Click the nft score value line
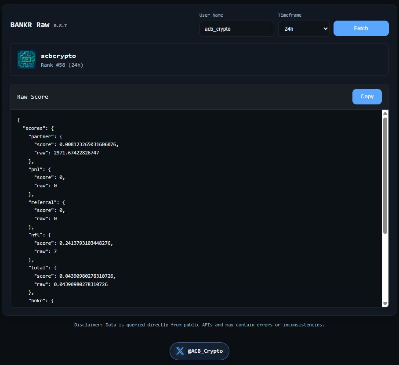Image resolution: width=399 pixels, height=365 pixels. (x=73, y=243)
